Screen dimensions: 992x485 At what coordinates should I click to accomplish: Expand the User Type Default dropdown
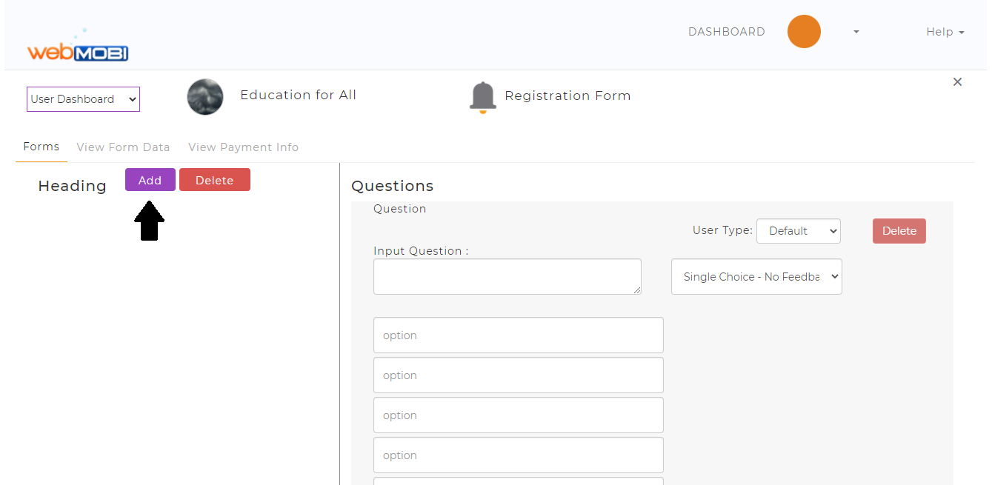[x=799, y=231]
